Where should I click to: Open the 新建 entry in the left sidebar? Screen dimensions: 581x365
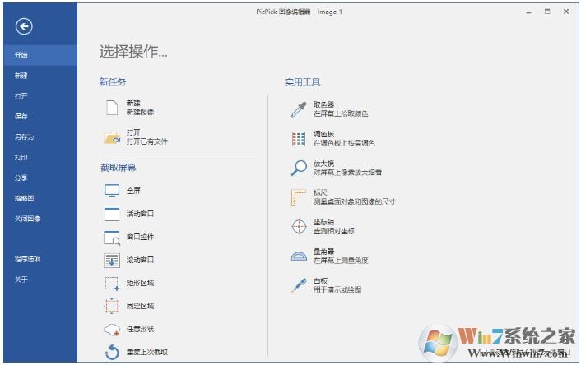[40, 76]
